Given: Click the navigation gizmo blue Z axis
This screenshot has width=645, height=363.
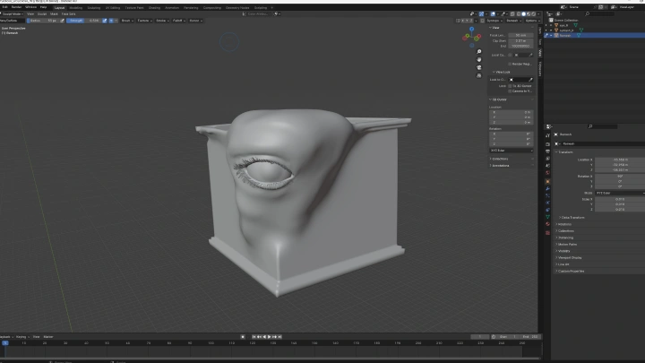Looking at the screenshot, I should [x=473, y=29].
